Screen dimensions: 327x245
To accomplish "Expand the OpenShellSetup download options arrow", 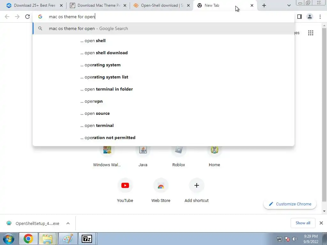I will pos(68,223).
